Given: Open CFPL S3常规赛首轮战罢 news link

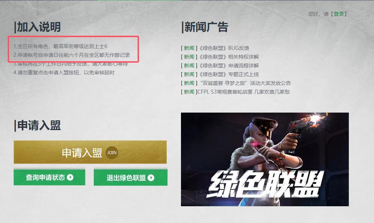Looking at the screenshot, I should coord(244,92).
